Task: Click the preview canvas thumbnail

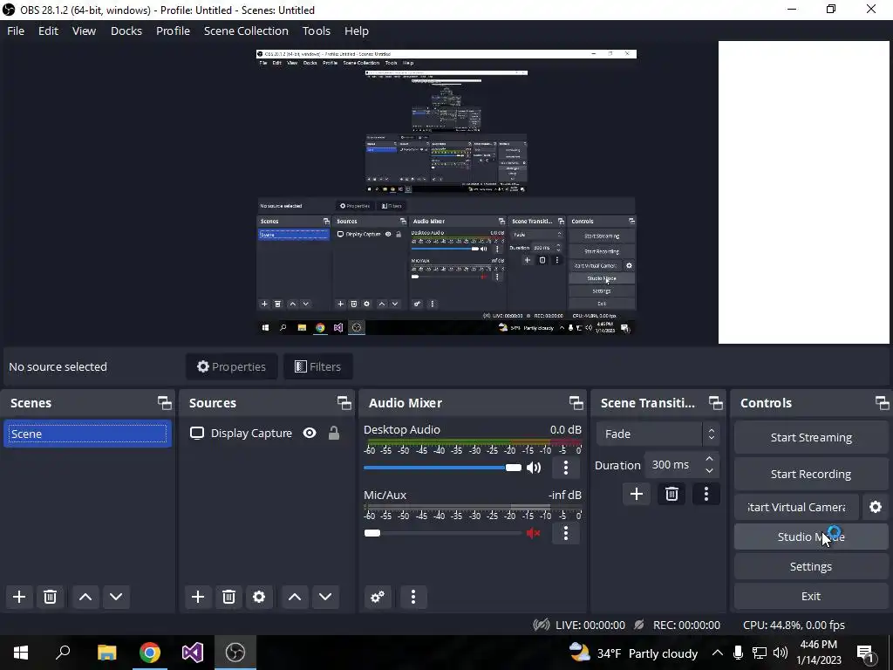Action: point(446,192)
